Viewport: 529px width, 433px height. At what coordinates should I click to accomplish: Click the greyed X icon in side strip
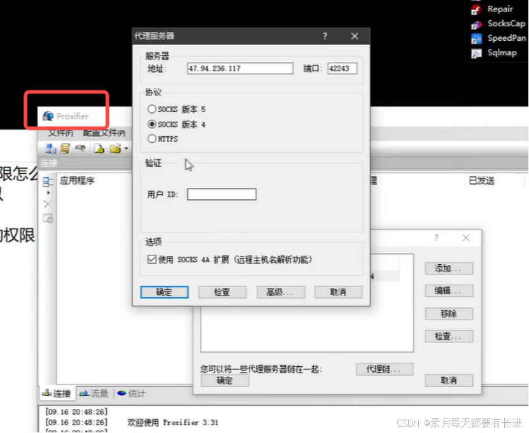pos(48,204)
